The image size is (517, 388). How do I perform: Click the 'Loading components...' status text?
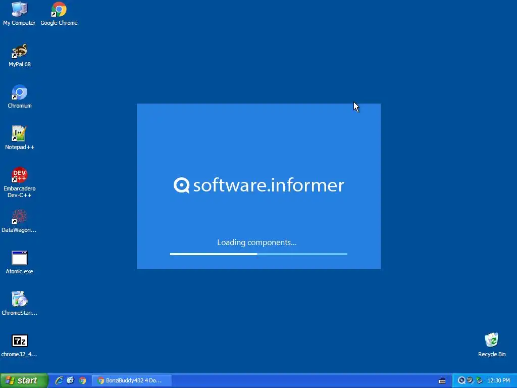(x=257, y=243)
